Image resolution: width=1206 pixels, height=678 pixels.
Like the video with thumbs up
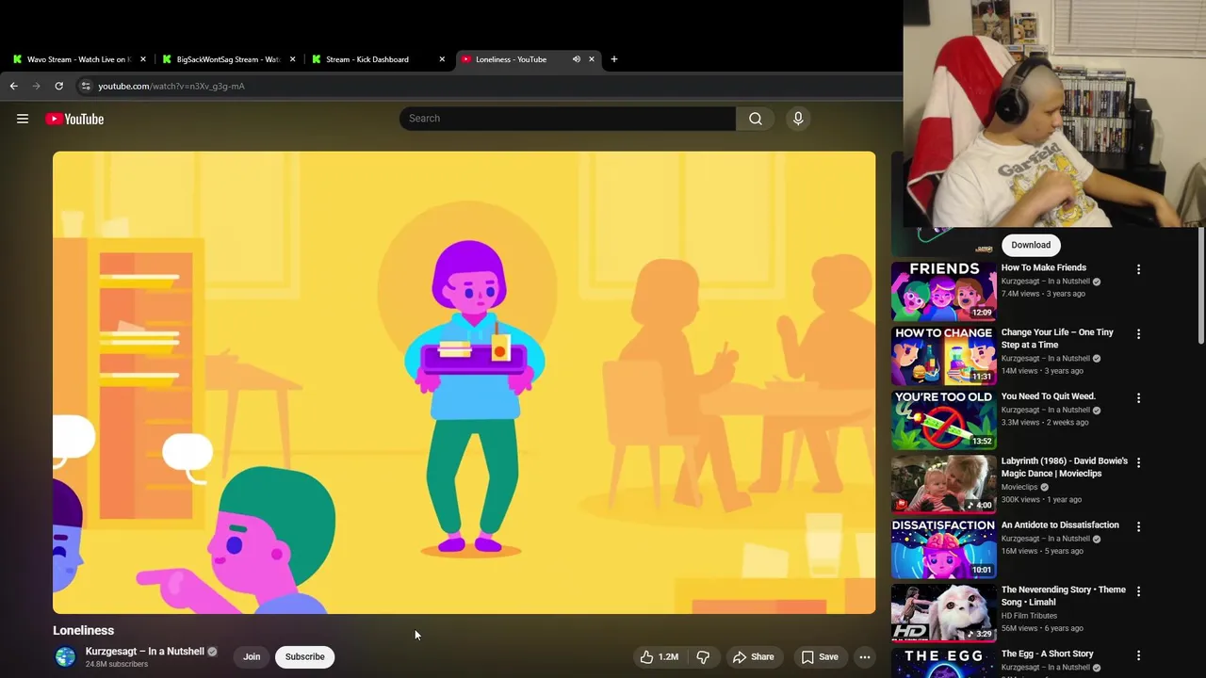tap(660, 657)
